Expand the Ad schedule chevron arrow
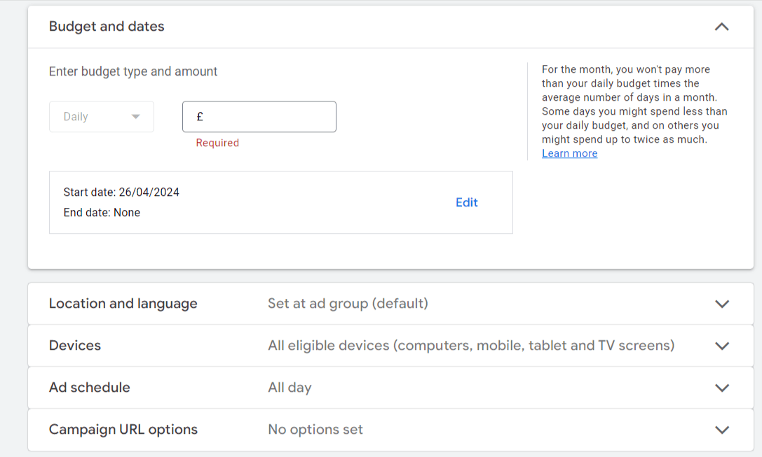Image resolution: width=762 pixels, height=457 pixels. tap(721, 388)
